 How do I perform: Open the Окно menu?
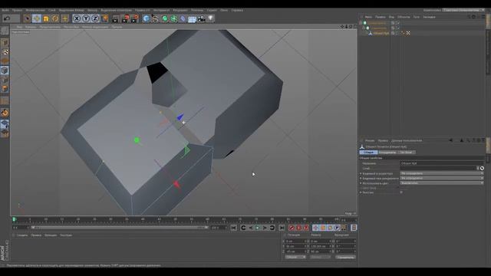coord(224,10)
